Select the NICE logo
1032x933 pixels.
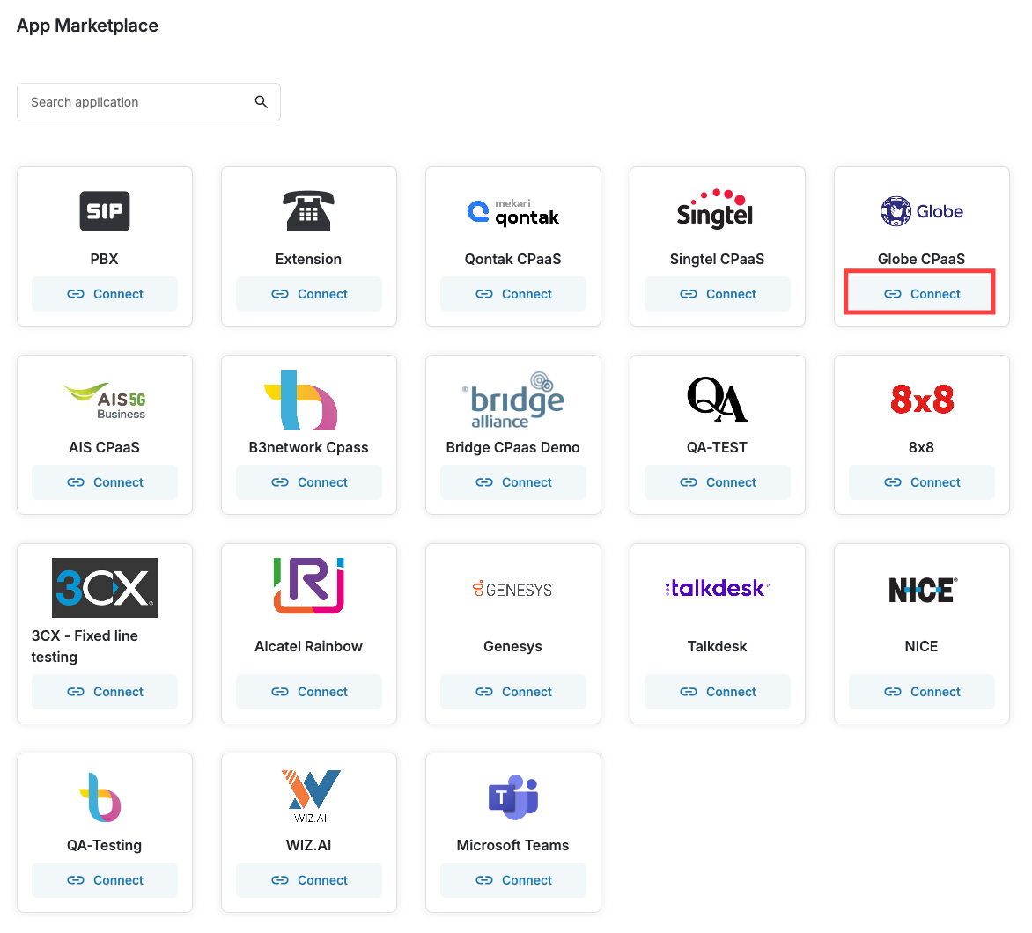click(x=923, y=591)
